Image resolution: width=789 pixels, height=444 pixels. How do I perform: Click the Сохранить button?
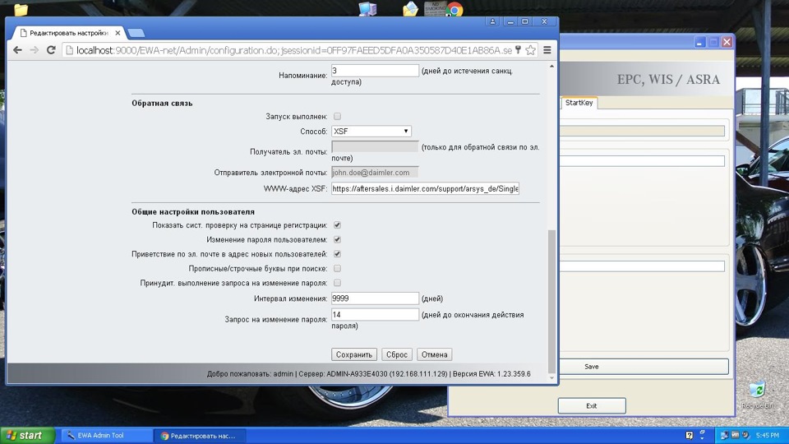point(354,354)
